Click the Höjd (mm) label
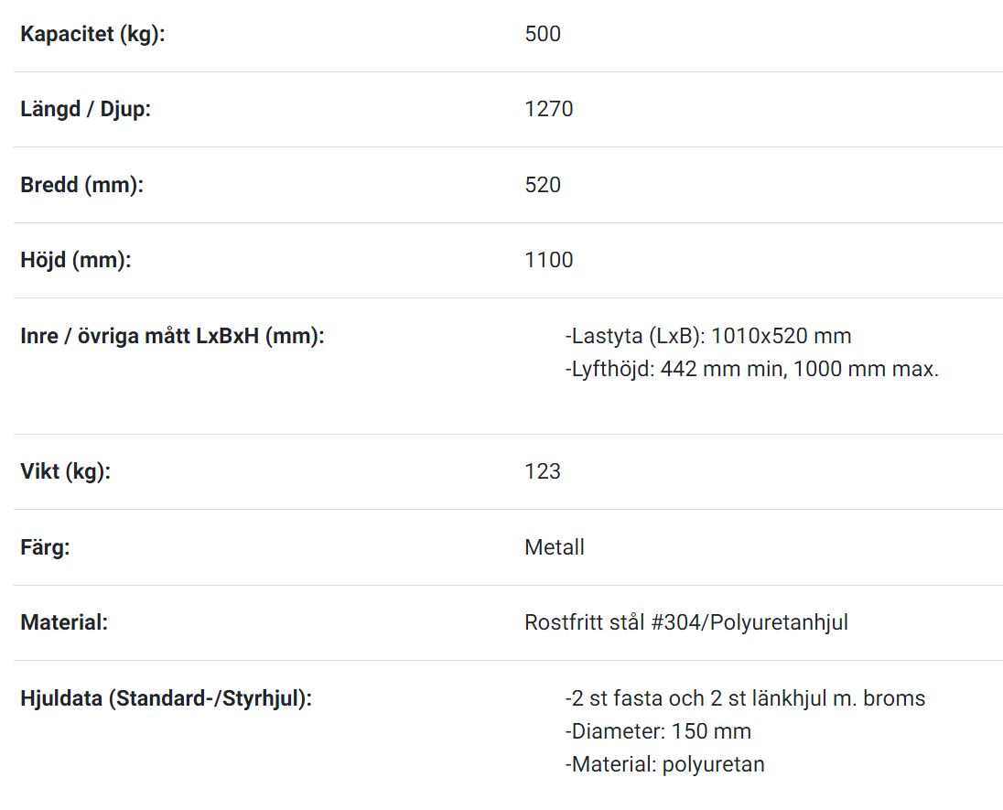The width and height of the screenshot is (1003, 810). click(x=75, y=261)
